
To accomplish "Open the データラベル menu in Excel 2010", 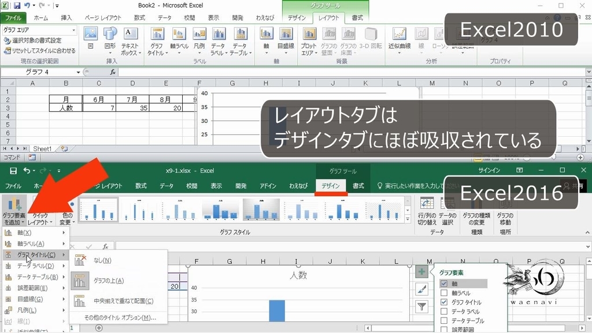I will (219, 42).
